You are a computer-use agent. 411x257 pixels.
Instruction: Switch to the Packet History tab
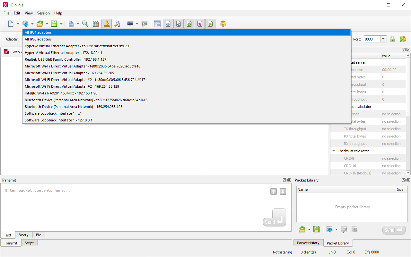tap(308, 243)
